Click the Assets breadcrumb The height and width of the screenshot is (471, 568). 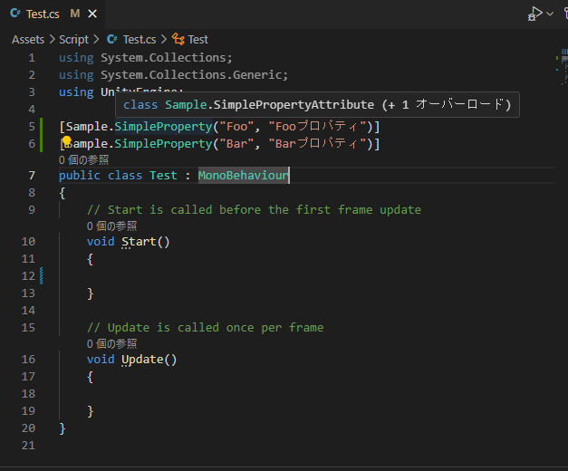28,39
